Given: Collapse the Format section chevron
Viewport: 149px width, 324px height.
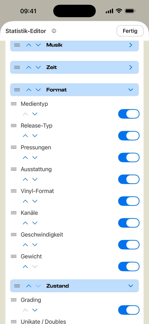Looking at the screenshot, I should [131, 90].
